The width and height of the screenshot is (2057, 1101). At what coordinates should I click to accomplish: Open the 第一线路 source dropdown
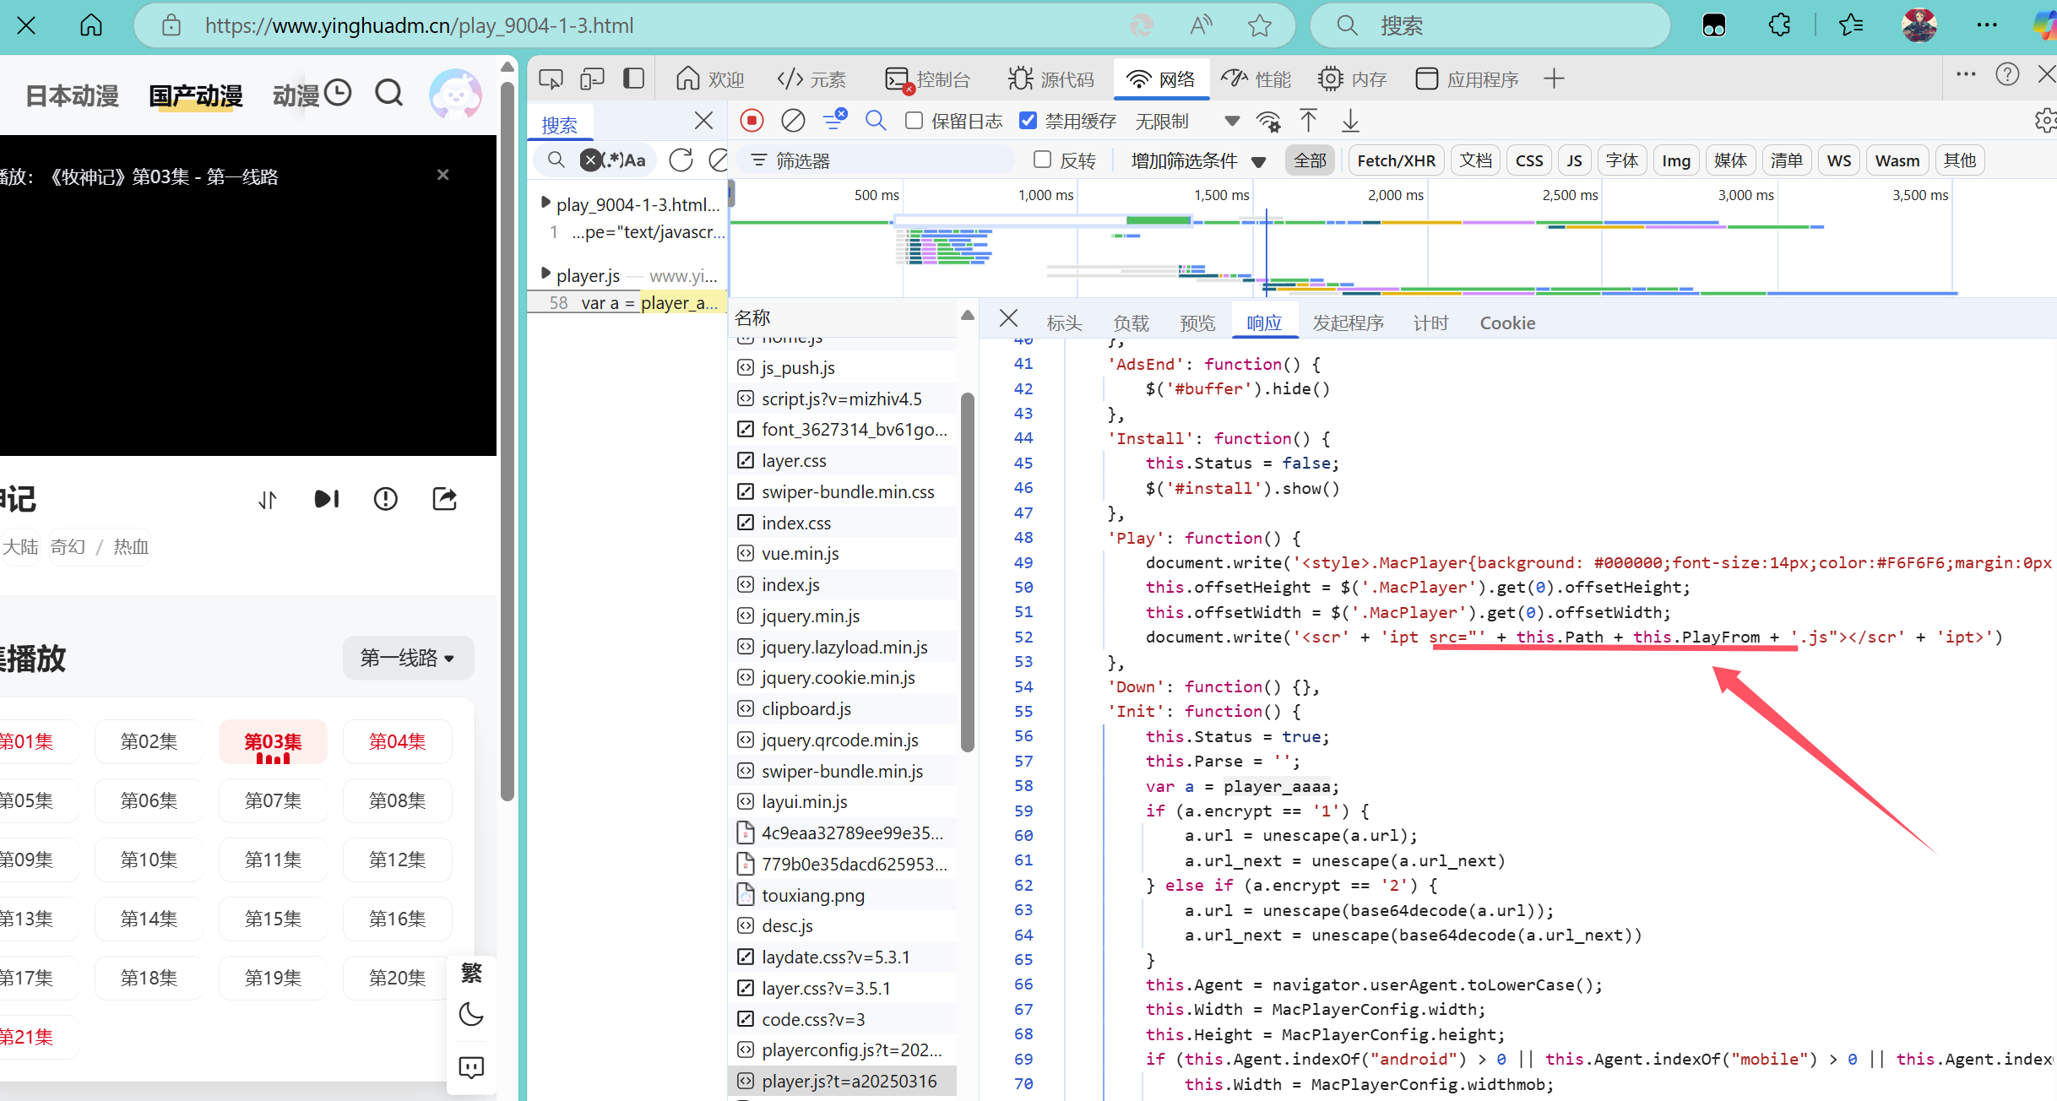[x=408, y=658]
